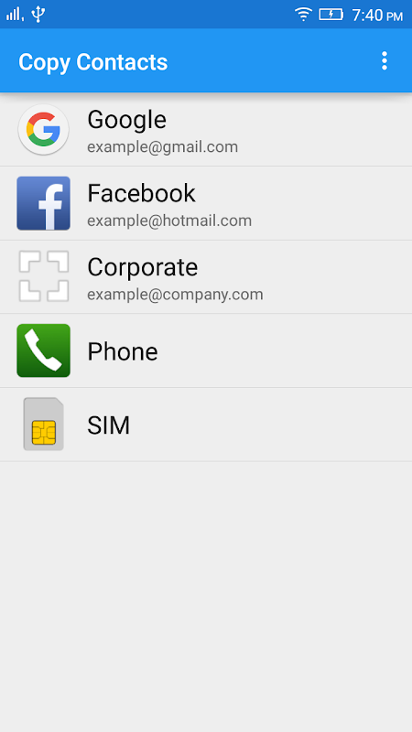The image size is (412, 732).
Task: Tap the example@hotmail.com address
Action: tap(169, 221)
